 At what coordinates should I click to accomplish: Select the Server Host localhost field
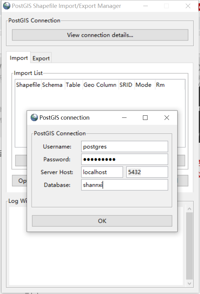tap(102, 172)
